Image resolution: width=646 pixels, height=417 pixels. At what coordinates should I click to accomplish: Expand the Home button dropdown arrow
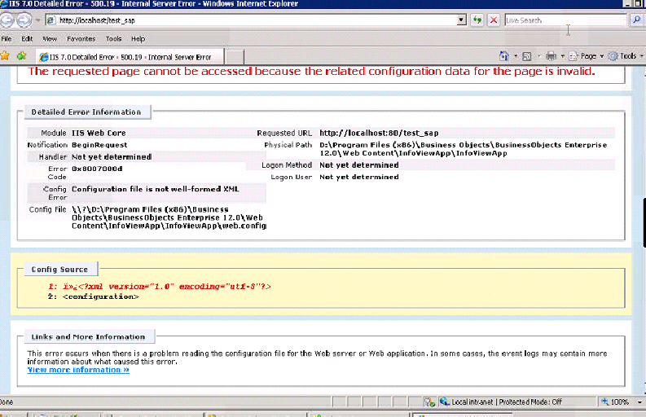[x=516, y=56]
